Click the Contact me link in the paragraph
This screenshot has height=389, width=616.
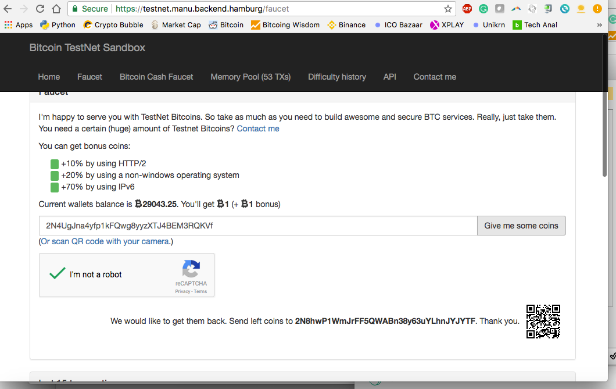tap(258, 129)
